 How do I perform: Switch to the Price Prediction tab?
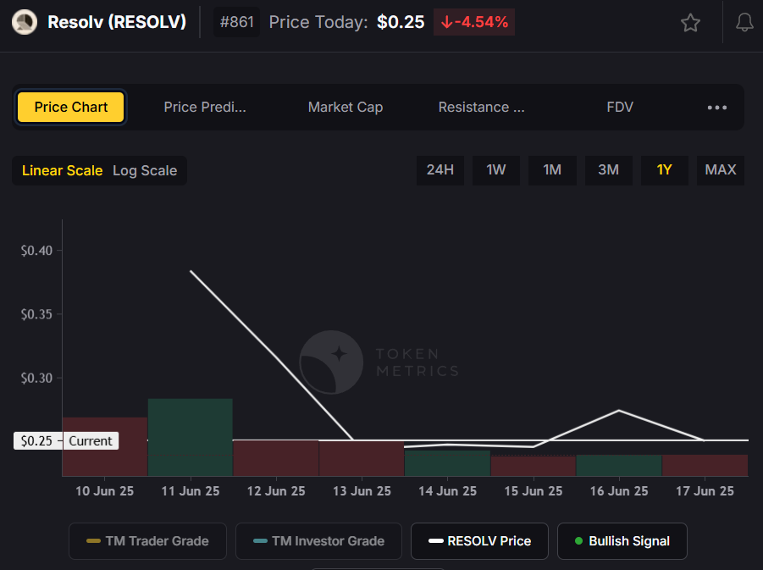point(205,107)
